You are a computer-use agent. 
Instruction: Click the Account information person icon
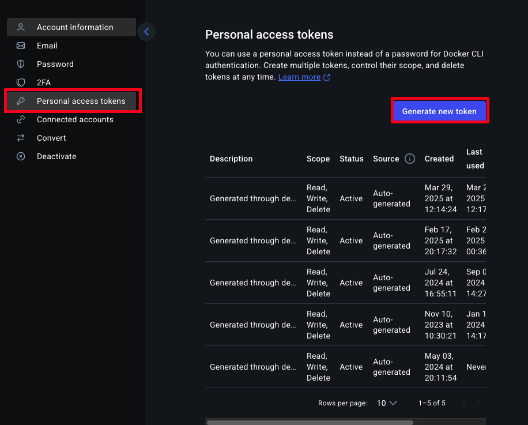(21, 27)
